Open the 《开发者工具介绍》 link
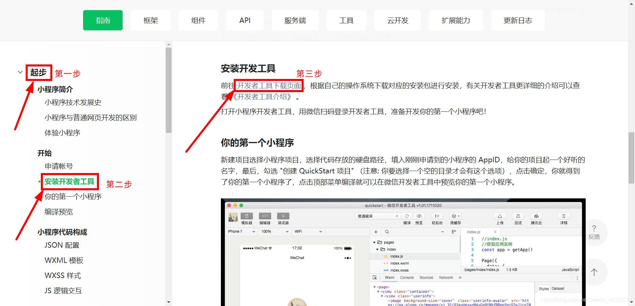 tap(262, 97)
